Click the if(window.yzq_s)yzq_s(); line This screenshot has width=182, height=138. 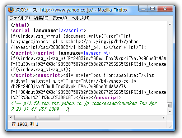(41, 70)
